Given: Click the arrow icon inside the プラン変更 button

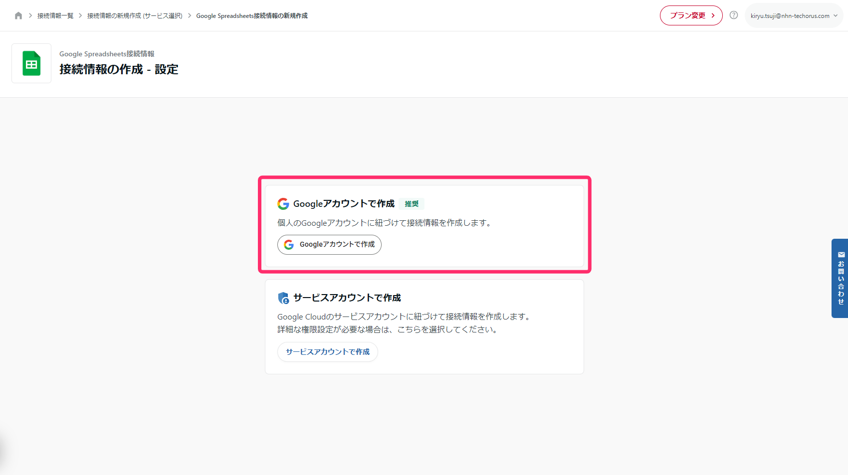Looking at the screenshot, I should tap(713, 15).
